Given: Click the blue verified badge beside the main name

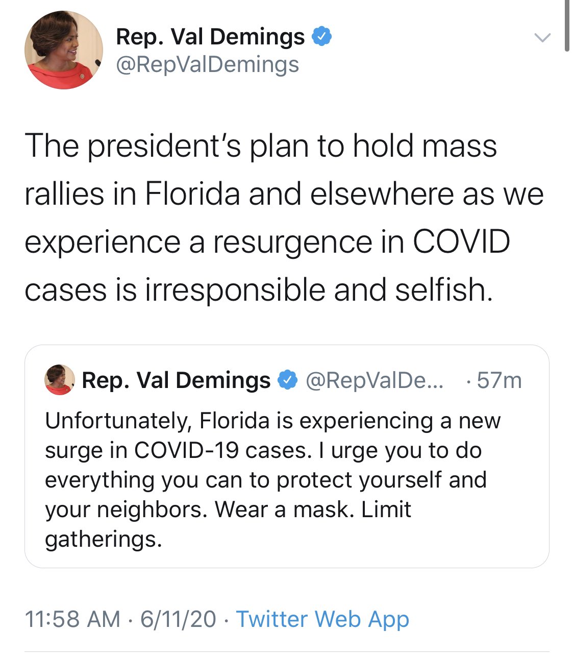Looking at the screenshot, I should coord(322,37).
